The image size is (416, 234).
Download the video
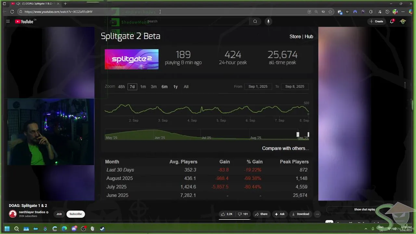click(x=300, y=214)
